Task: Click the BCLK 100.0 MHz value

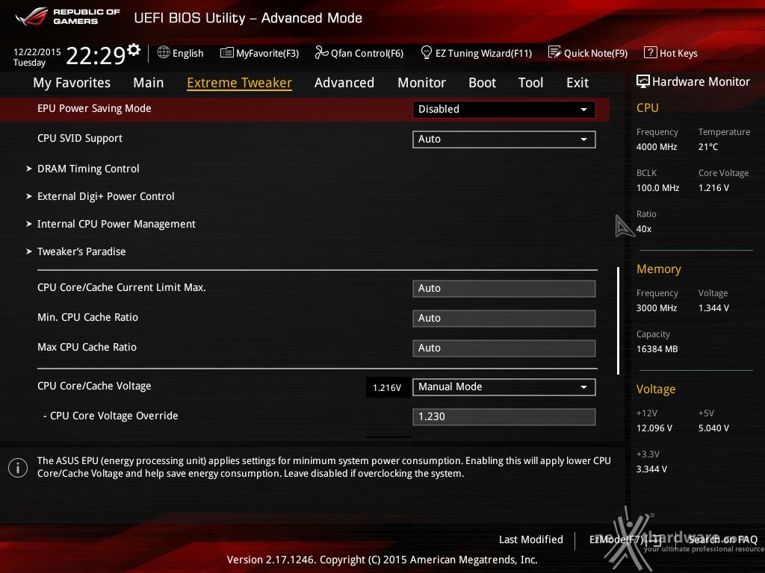Action: click(x=657, y=187)
